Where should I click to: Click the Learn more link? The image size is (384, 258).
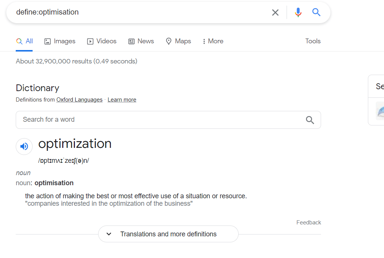(x=122, y=100)
